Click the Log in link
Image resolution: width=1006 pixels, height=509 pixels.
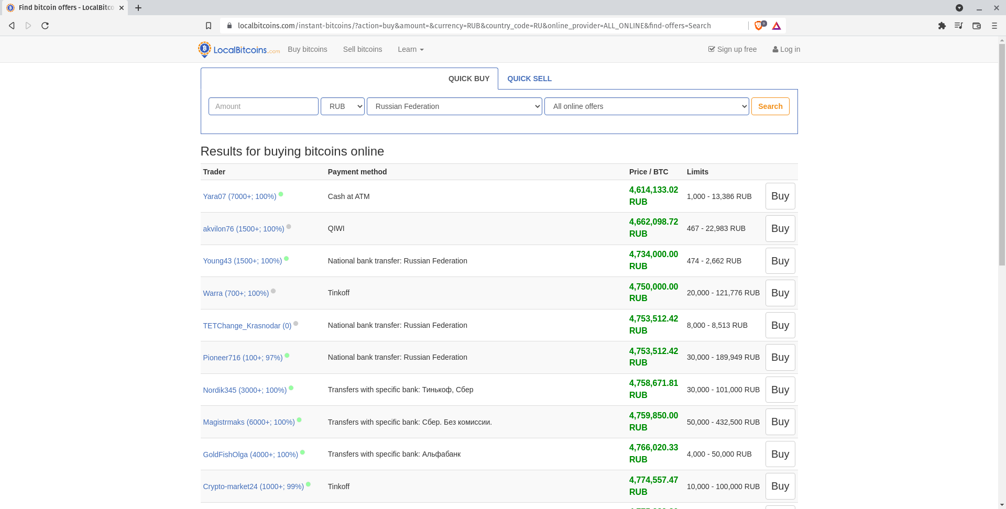(786, 49)
